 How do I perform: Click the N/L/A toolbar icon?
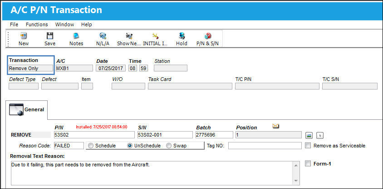103,36
